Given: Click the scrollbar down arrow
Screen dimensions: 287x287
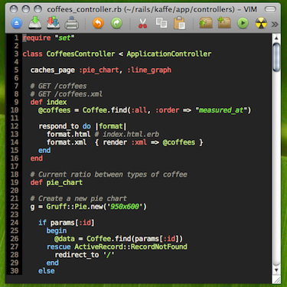Looking at the screenshot, I should click(x=276, y=269).
